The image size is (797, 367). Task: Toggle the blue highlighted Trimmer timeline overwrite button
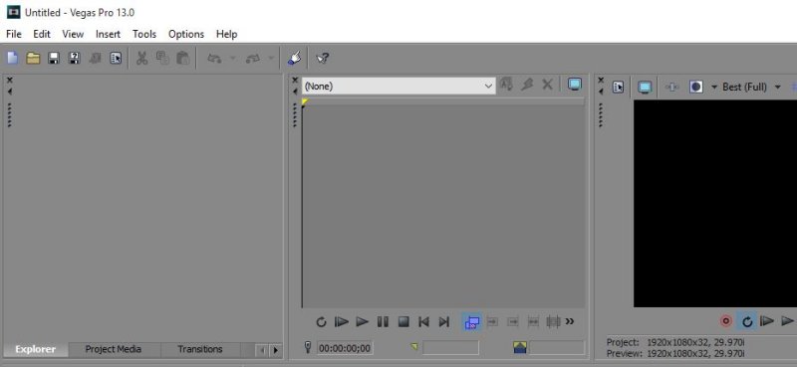pyautogui.click(x=472, y=322)
